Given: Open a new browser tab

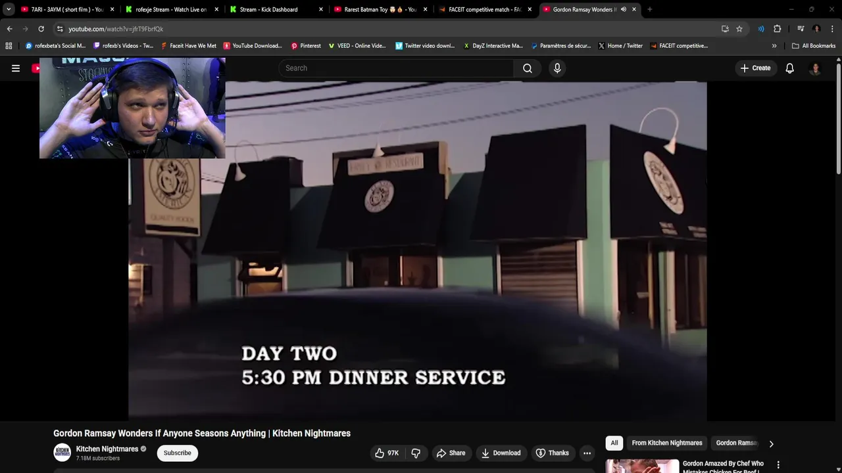Looking at the screenshot, I should pos(649,9).
